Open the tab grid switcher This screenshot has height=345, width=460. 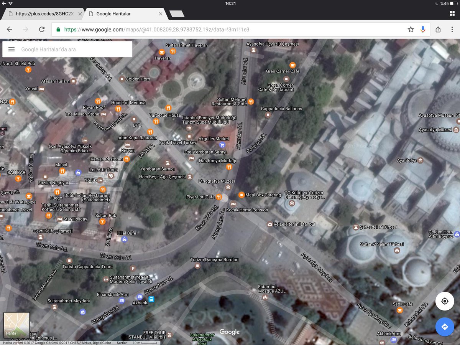point(452,13)
